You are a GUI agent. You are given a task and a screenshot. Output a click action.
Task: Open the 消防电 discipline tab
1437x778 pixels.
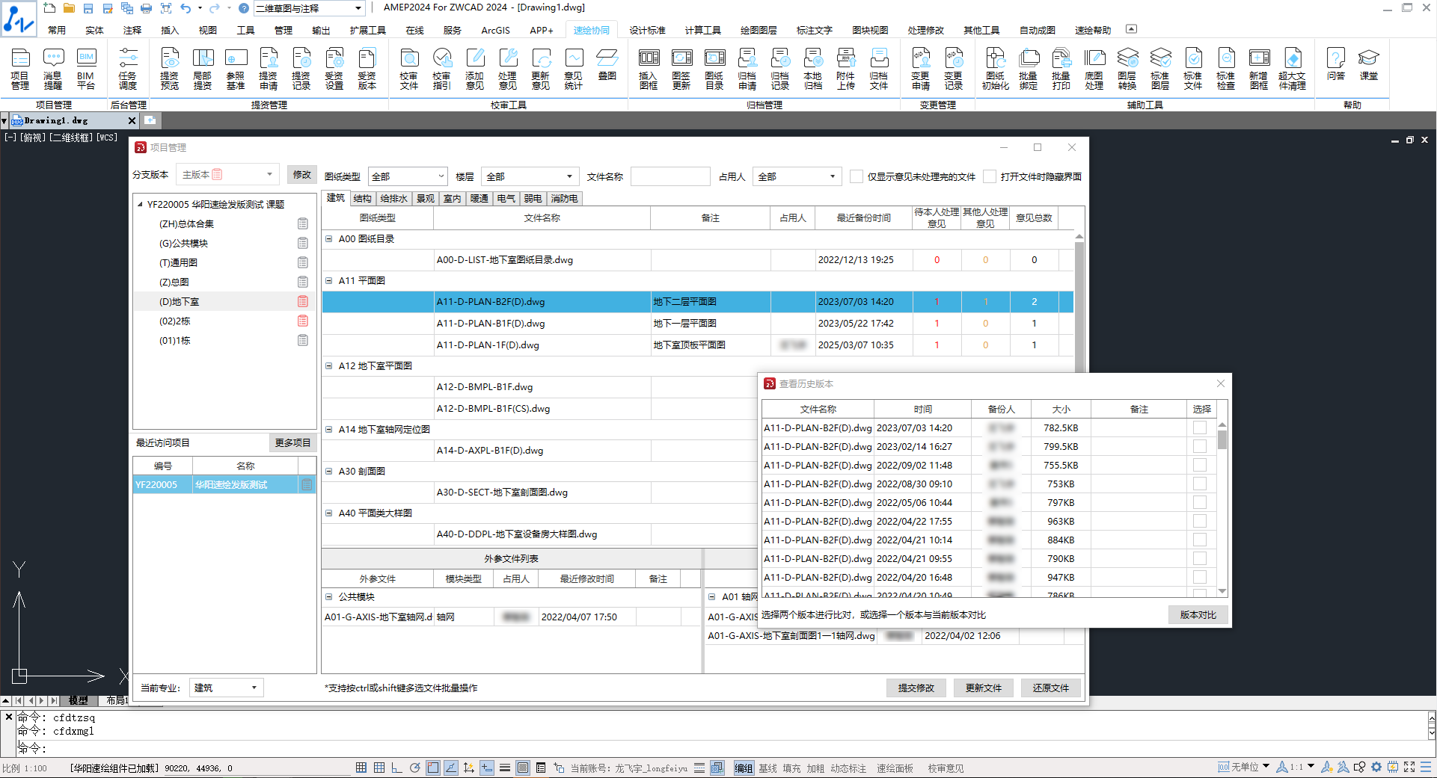pos(564,199)
